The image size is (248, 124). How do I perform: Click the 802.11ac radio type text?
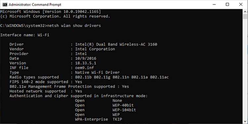(159, 77)
